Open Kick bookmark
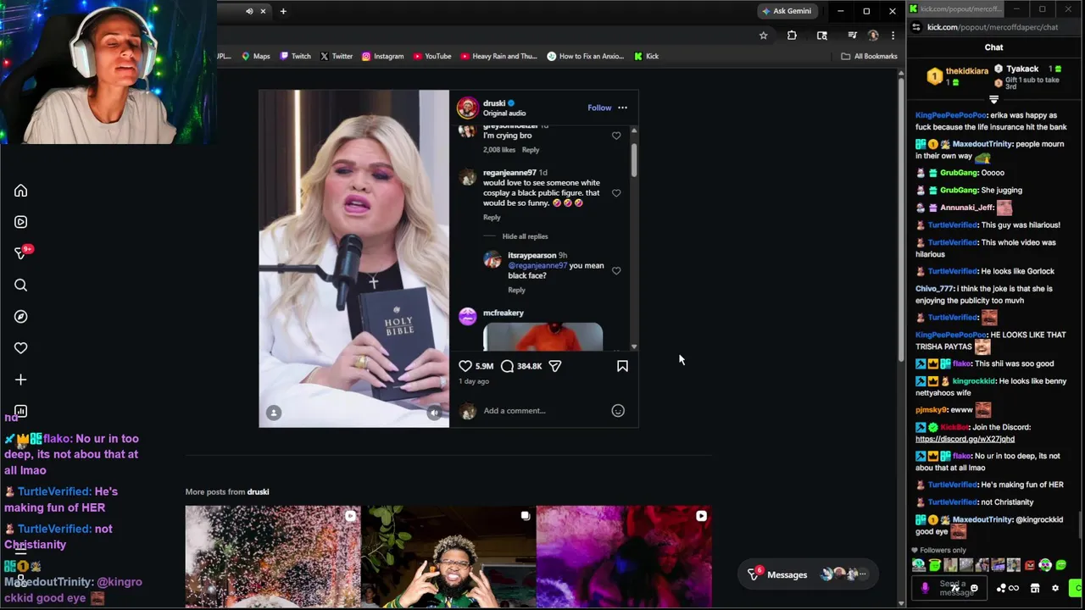The image size is (1085, 610). pyautogui.click(x=647, y=56)
